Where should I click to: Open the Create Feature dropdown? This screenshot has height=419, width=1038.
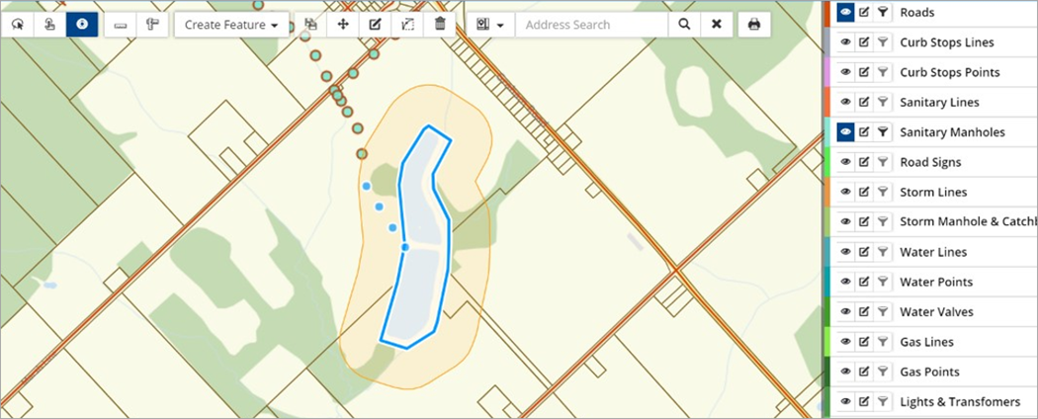231,25
